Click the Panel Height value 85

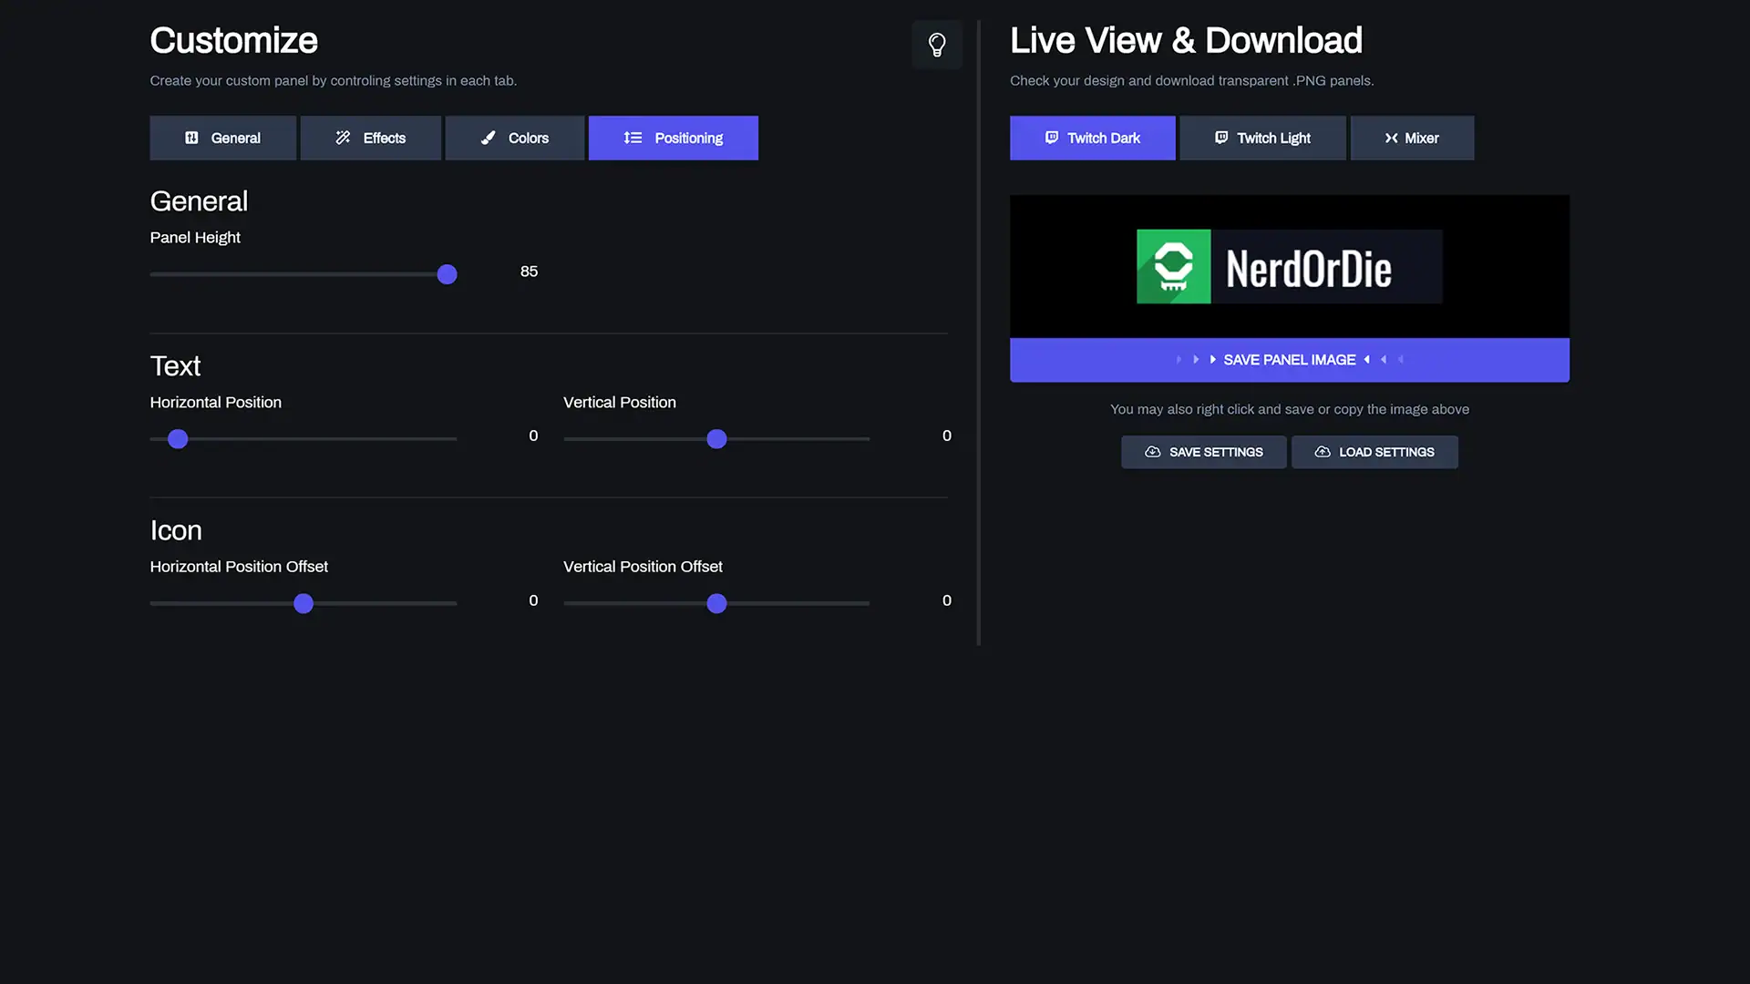click(529, 272)
